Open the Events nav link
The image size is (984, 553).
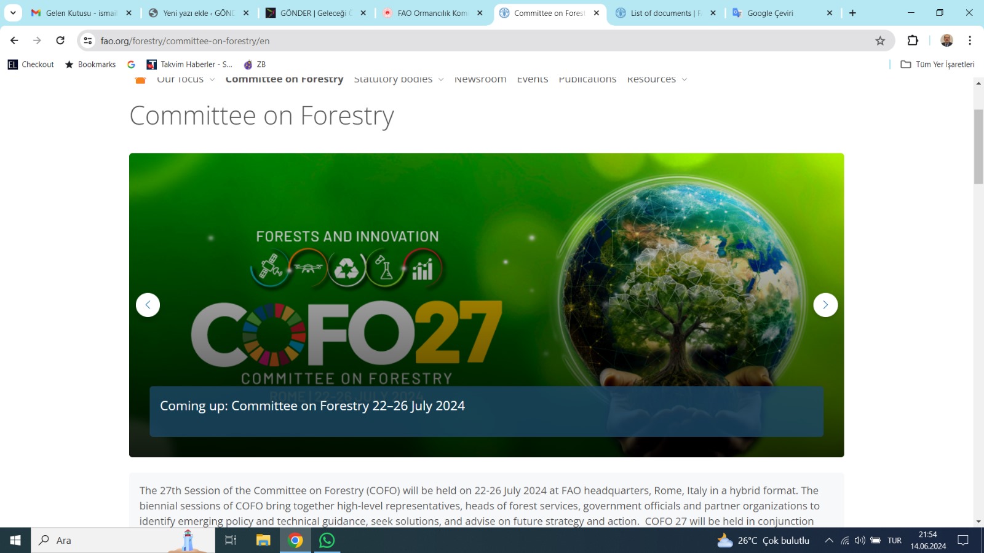[x=533, y=79]
